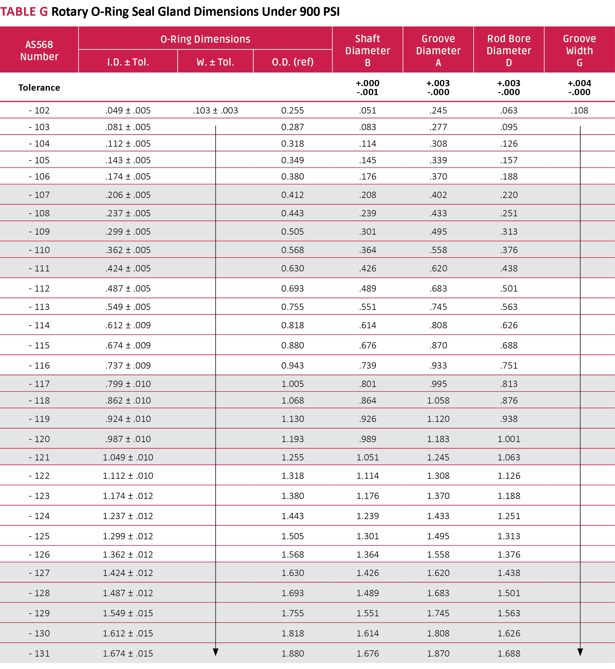Click the TABLE G title text
This screenshot has width=615, height=669.
pyautogui.click(x=24, y=12)
